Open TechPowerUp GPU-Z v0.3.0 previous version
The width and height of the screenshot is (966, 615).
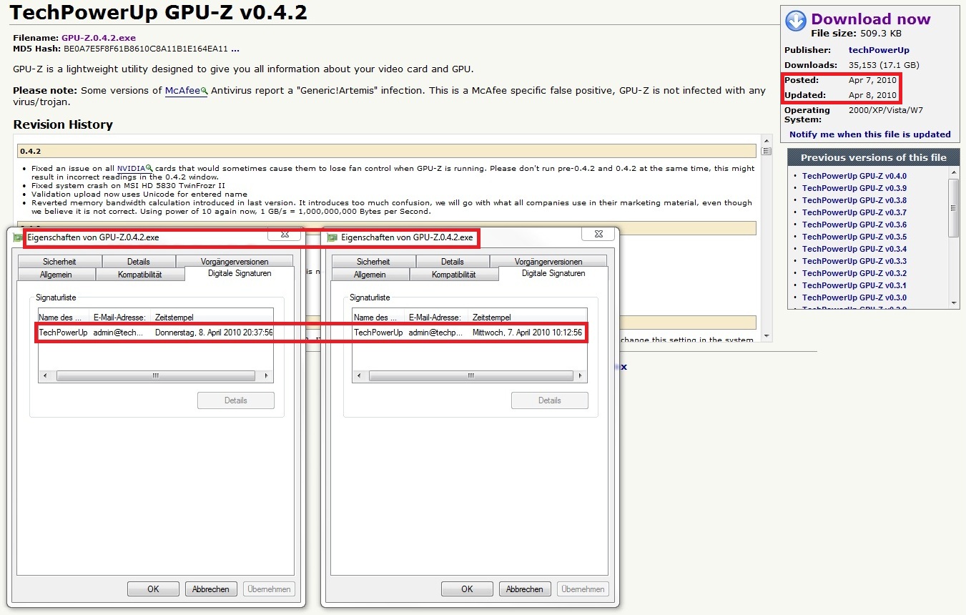854,297
